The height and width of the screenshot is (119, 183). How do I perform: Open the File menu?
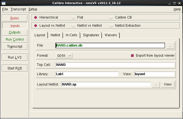pyautogui.click(x=5, y=9)
